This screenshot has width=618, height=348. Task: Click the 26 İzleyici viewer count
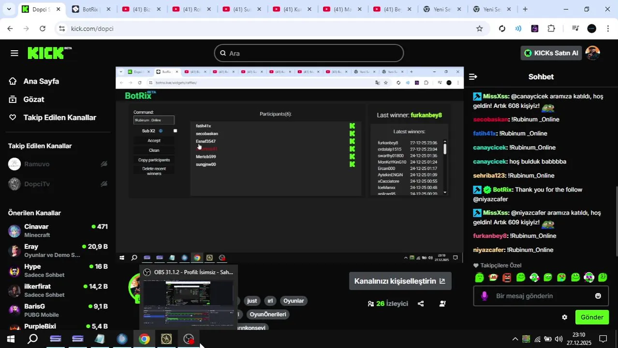coord(388,304)
